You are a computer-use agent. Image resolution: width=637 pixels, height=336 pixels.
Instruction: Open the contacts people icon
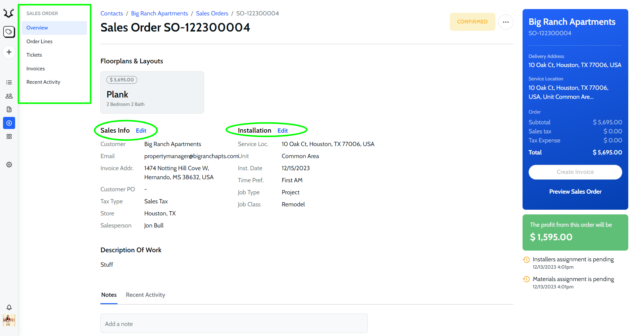[x=9, y=96]
